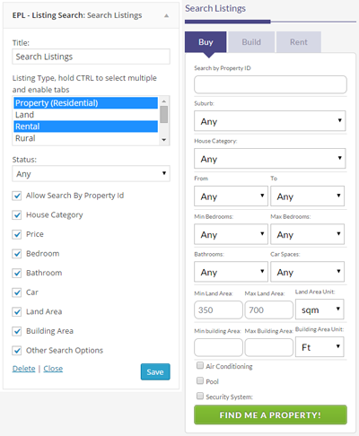Click the listing type scrollbar up arrow

click(163, 101)
